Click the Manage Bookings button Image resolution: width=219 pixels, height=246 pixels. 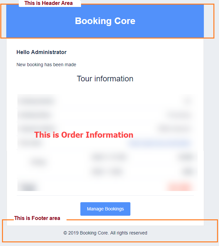105,209
